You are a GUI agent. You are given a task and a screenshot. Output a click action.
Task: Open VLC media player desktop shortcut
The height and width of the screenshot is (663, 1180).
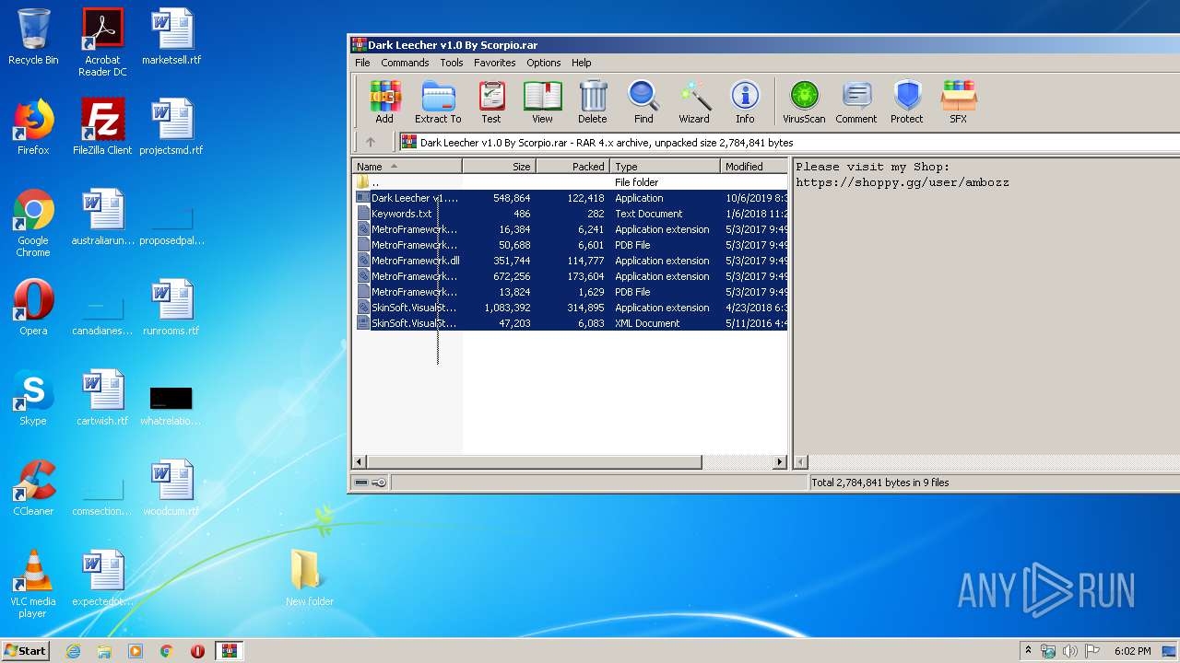33,584
